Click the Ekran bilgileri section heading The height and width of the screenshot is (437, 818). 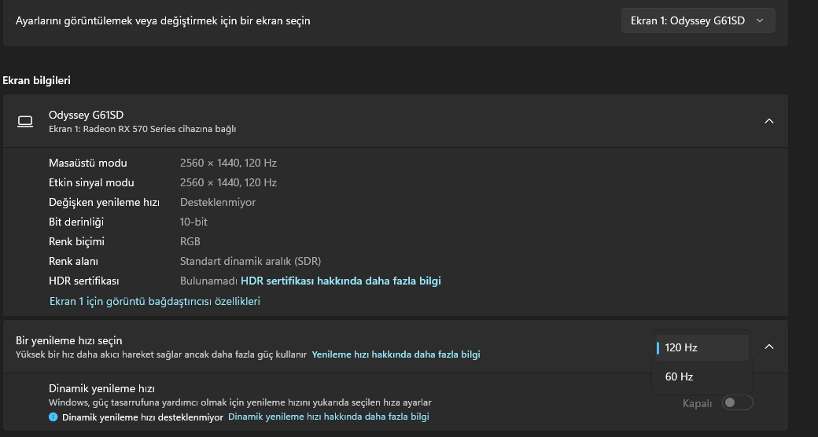[x=37, y=80]
